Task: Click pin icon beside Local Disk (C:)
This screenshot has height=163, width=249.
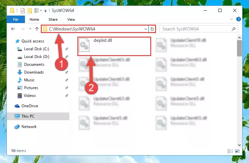Action: click(66, 49)
